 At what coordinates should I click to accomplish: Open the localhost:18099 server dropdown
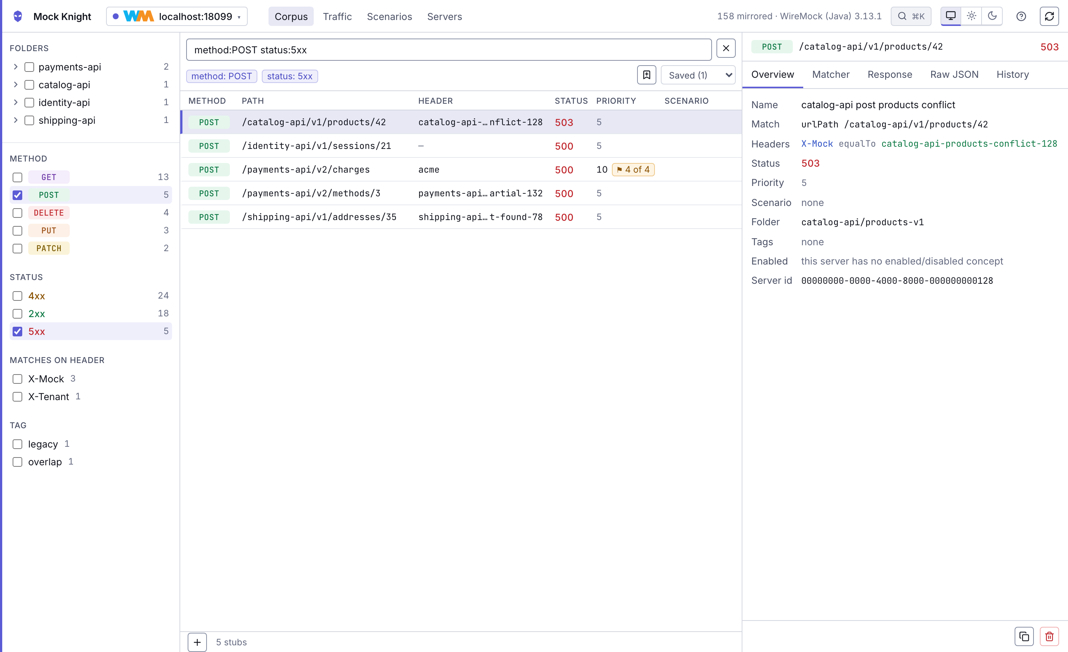coord(177,16)
